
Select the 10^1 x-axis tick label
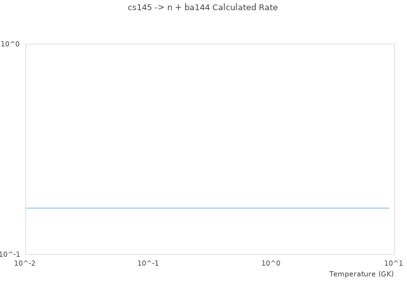pos(393,263)
